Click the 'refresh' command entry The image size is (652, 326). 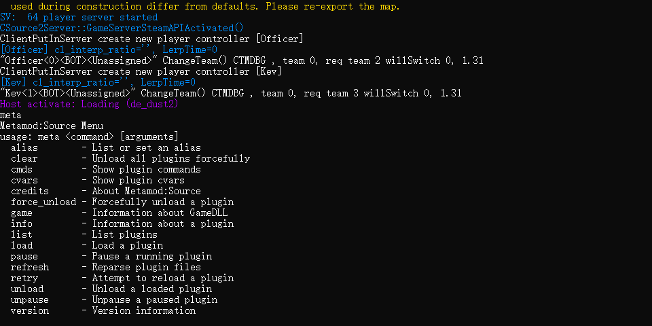[x=29, y=267]
